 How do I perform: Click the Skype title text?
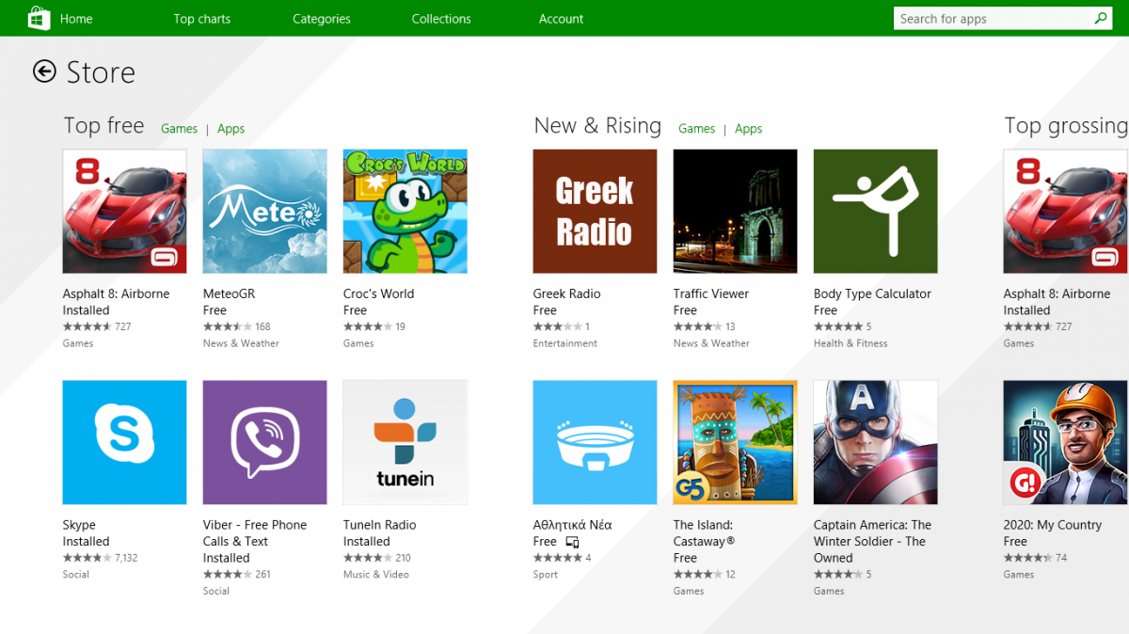coord(79,525)
